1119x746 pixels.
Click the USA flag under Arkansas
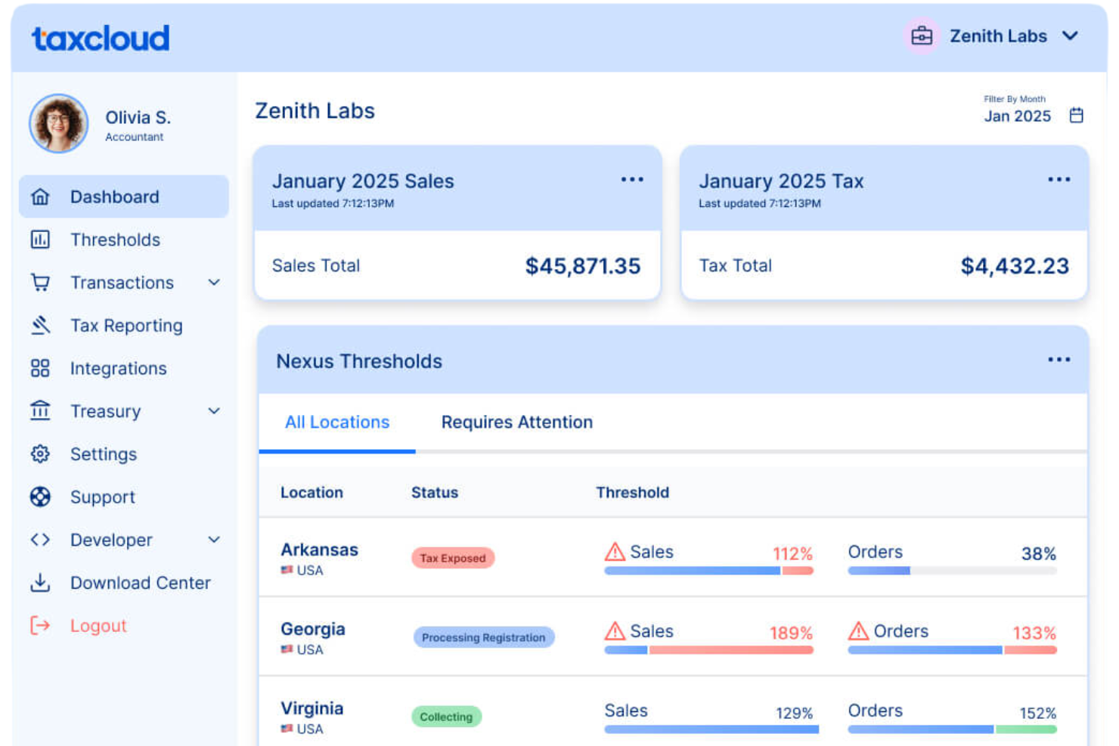(x=287, y=571)
